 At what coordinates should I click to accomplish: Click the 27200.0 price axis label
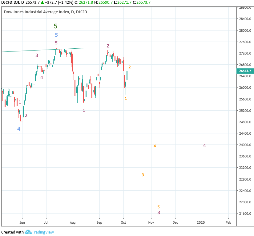pos(245,53)
